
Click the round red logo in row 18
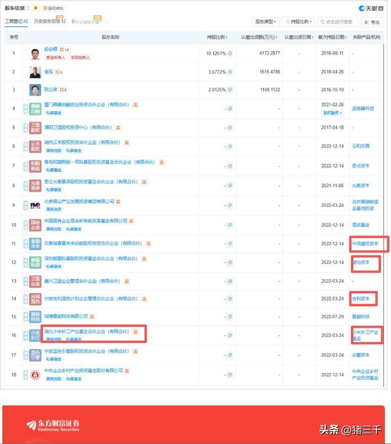click(35, 374)
